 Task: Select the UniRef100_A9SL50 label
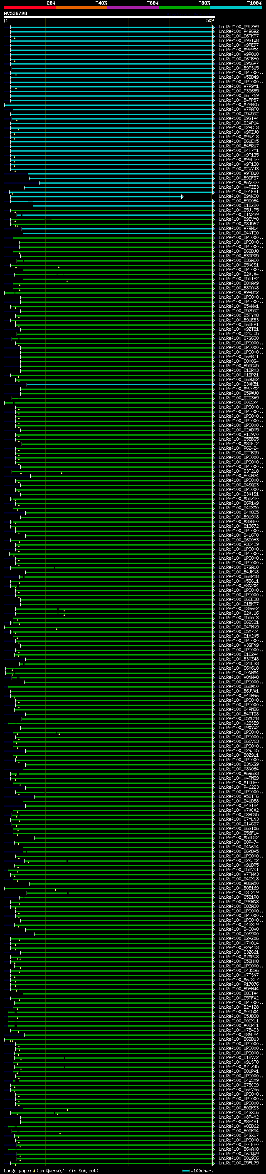point(239,160)
